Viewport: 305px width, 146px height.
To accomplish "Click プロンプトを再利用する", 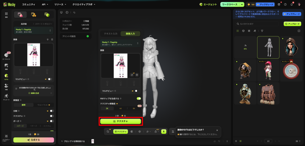I will click(x=73, y=141).
